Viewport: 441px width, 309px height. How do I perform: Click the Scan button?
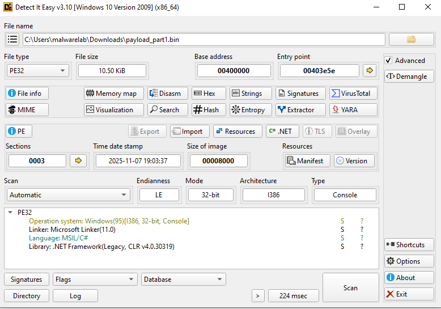350,288
